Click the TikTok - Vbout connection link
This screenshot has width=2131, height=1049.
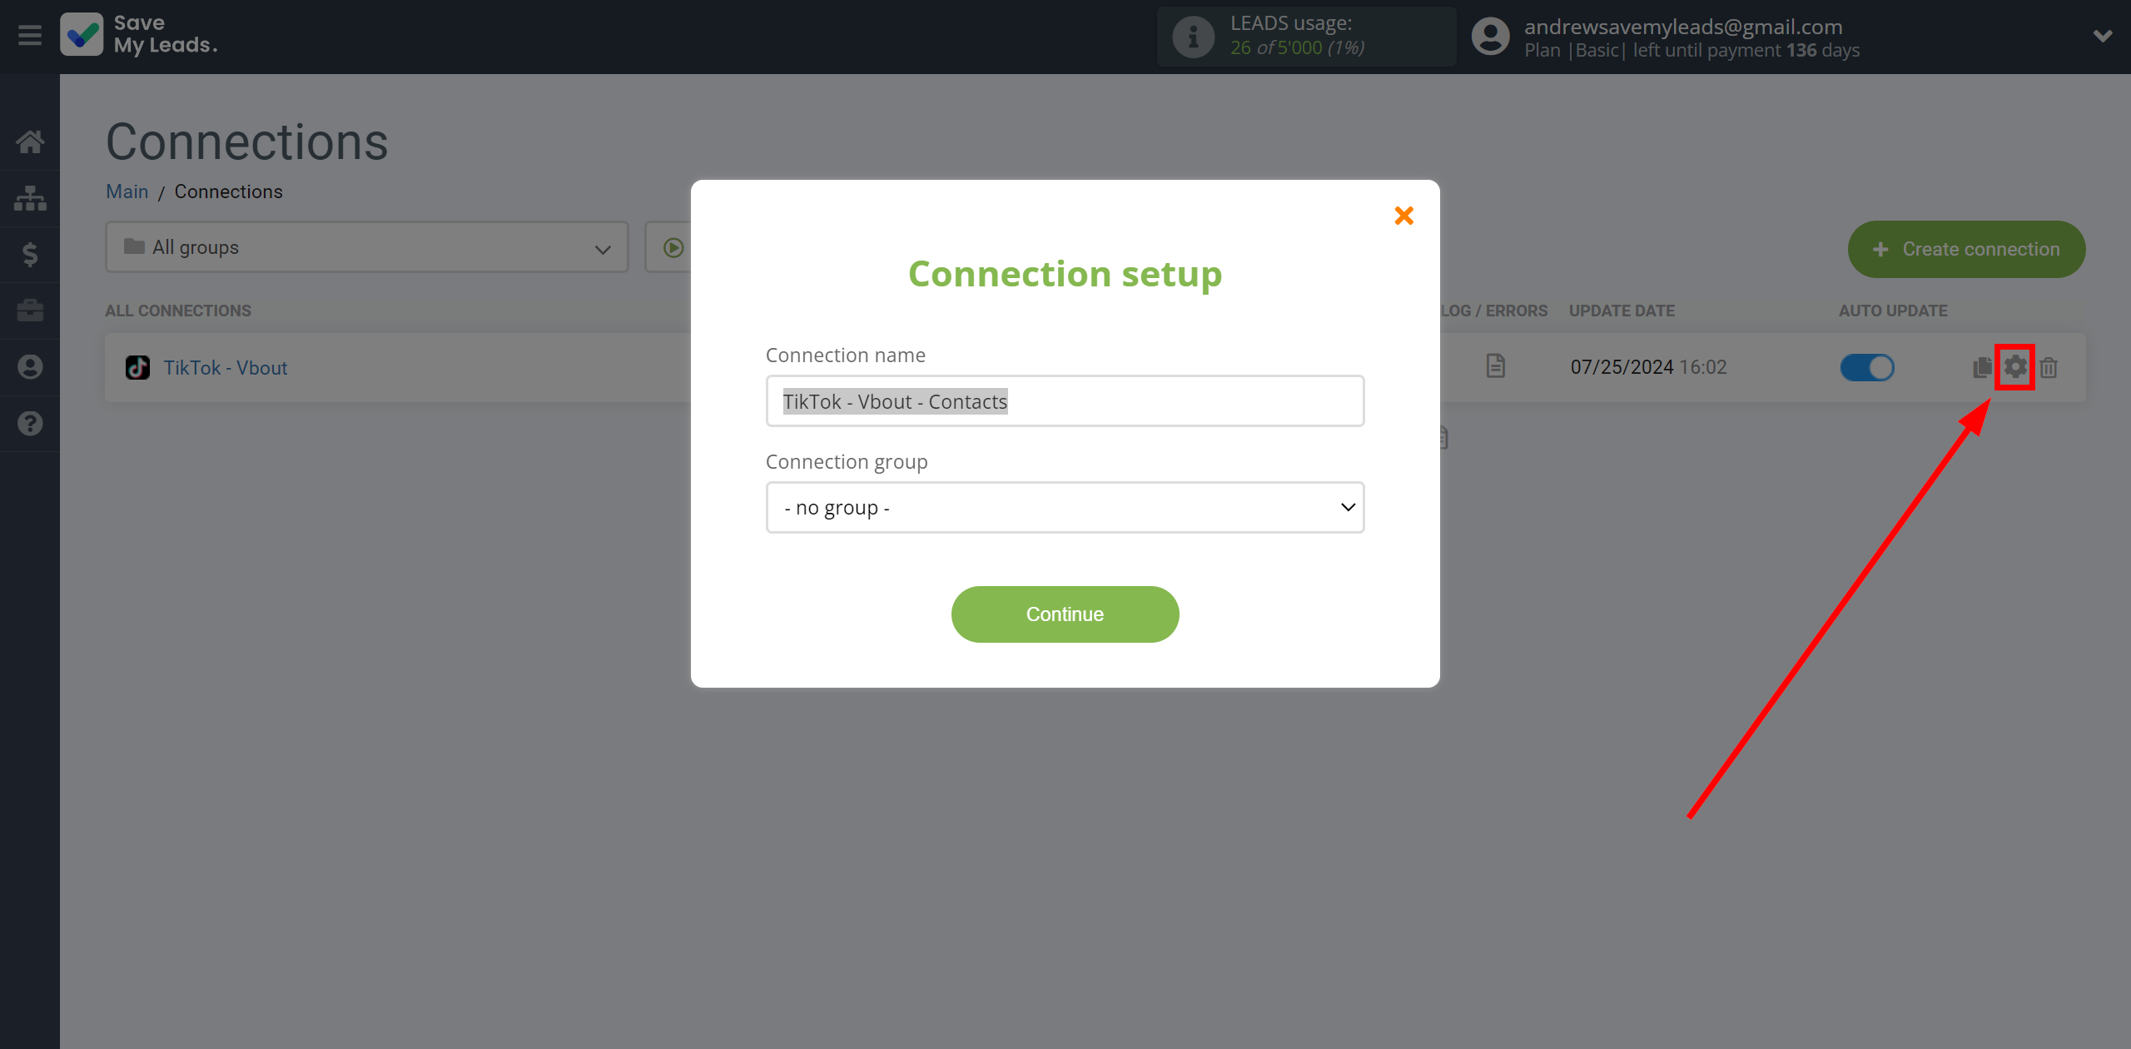click(224, 367)
